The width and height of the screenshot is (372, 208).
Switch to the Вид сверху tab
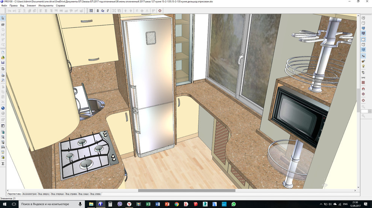click(44, 194)
